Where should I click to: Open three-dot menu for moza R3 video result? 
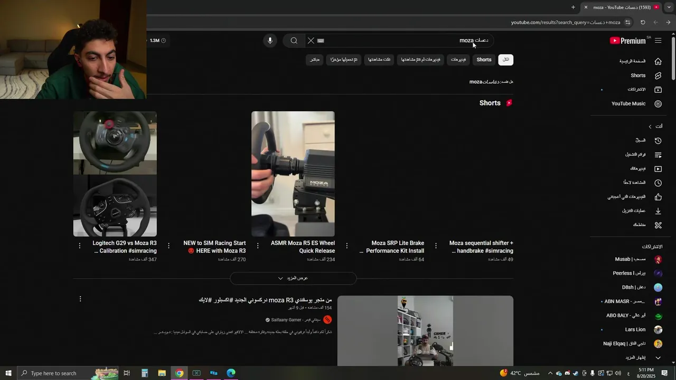(80, 299)
